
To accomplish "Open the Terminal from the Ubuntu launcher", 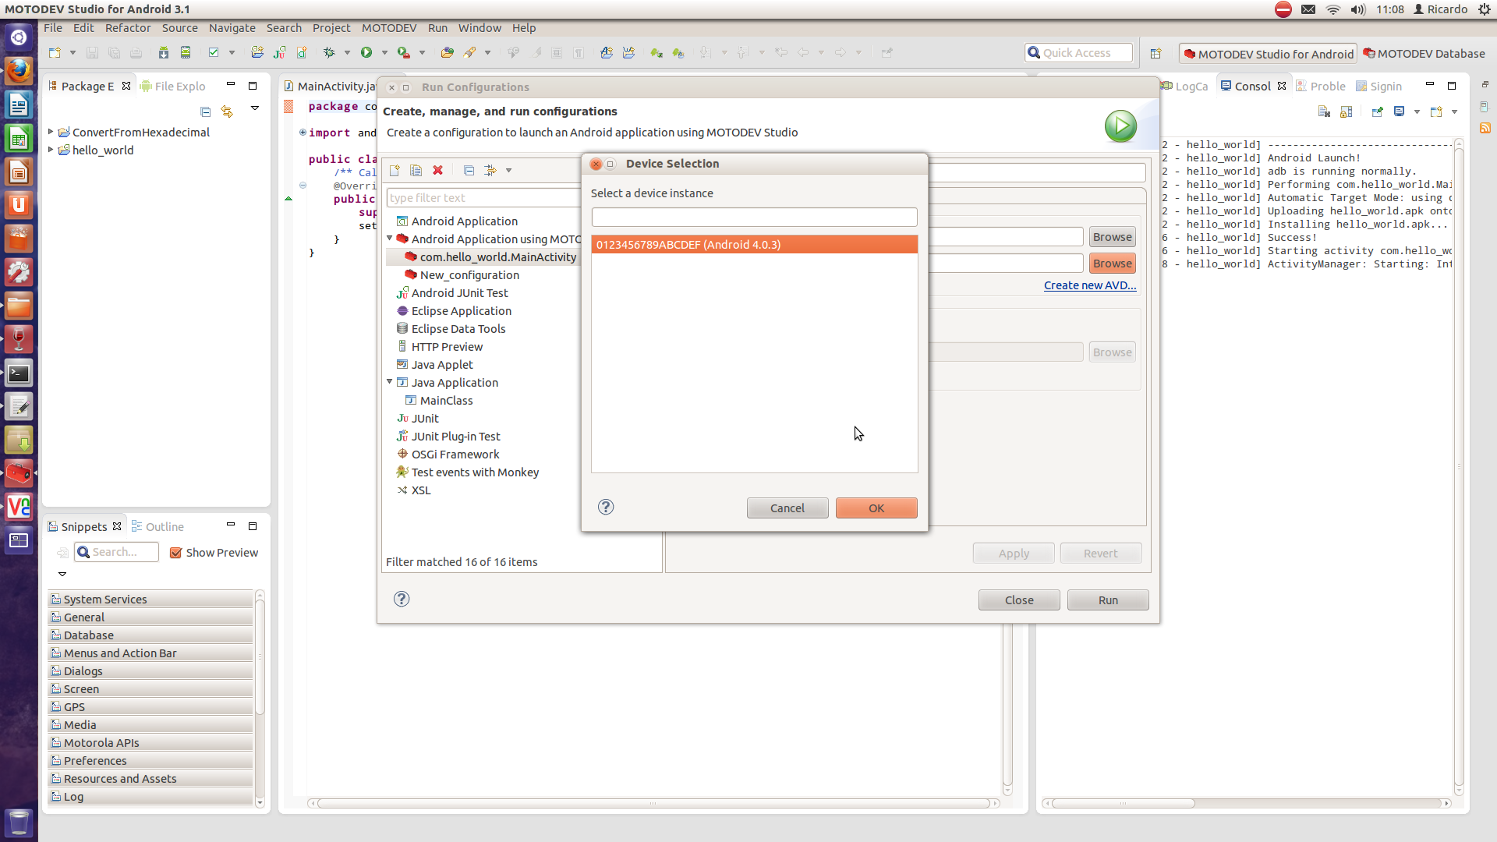I will tap(19, 373).
